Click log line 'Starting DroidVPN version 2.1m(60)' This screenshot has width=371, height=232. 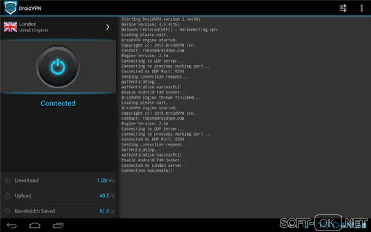coord(161,19)
